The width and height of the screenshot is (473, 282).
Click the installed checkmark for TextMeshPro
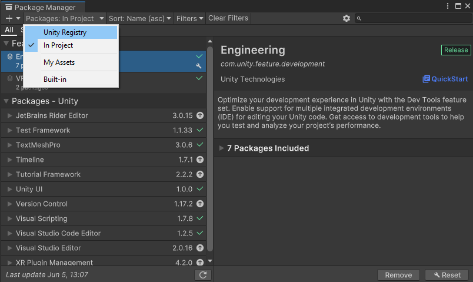pyautogui.click(x=199, y=145)
